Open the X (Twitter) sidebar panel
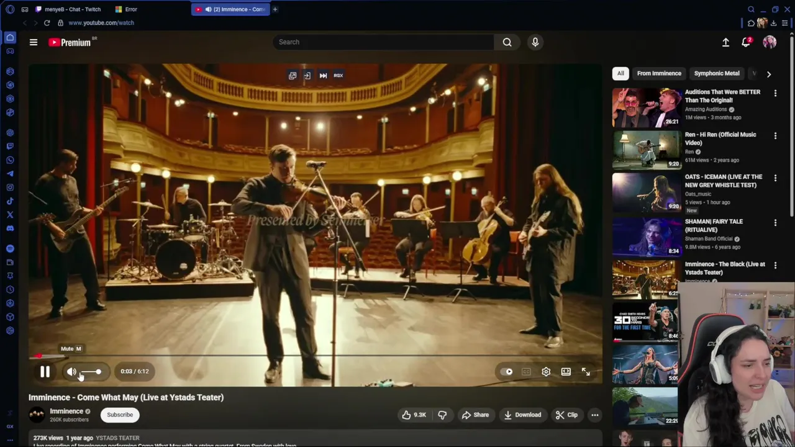Screen dimensions: 795x447 10,215
